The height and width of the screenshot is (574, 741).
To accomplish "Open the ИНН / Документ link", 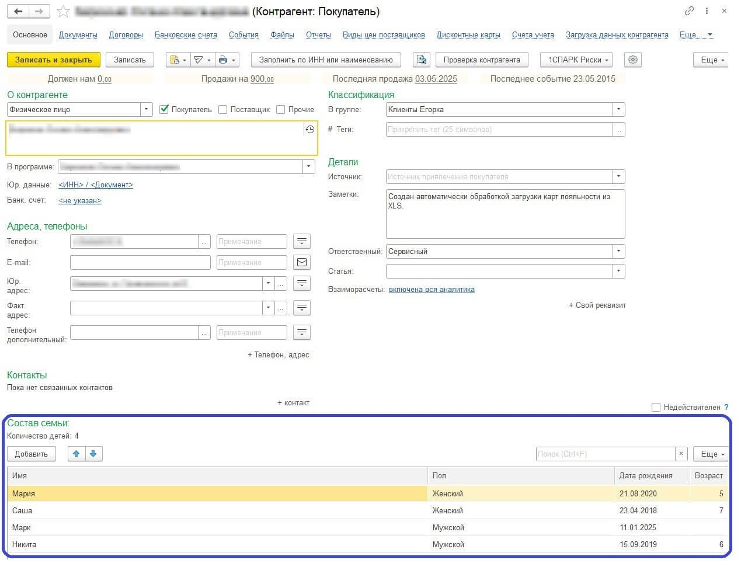I will [96, 185].
